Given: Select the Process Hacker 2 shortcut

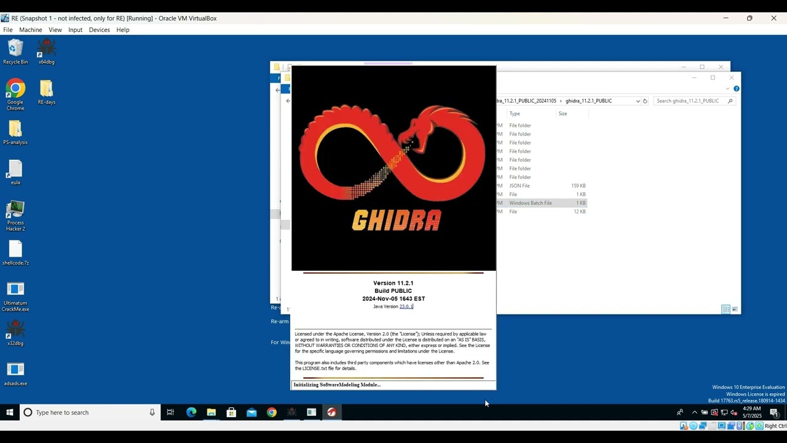Looking at the screenshot, I should [15, 216].
